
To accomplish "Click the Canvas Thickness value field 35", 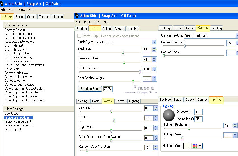I will (231, 43).
